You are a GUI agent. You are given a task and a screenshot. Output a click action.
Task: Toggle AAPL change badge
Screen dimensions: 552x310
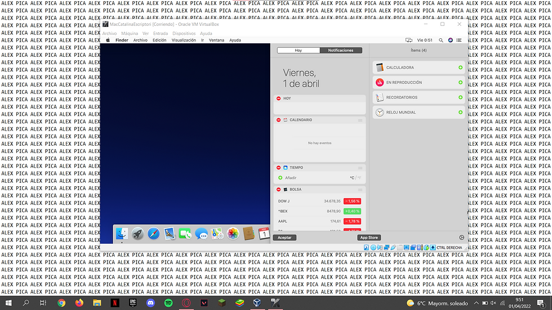[352, 222]
